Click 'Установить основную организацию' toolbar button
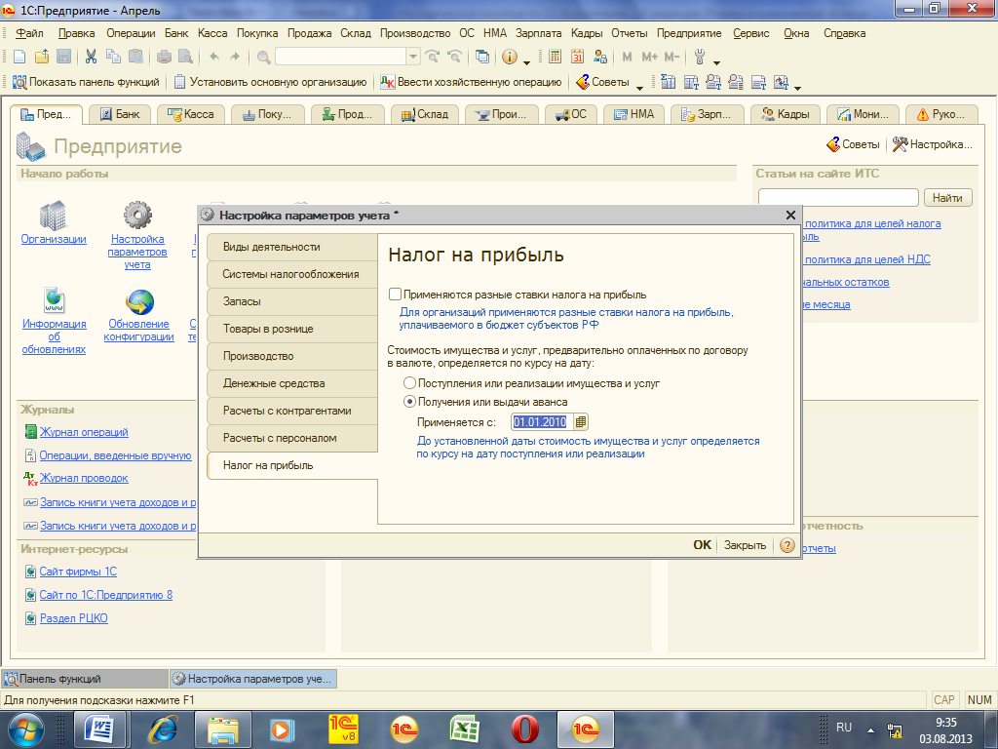This screenshot has width=998, height=749. click(x=271, y=82)
